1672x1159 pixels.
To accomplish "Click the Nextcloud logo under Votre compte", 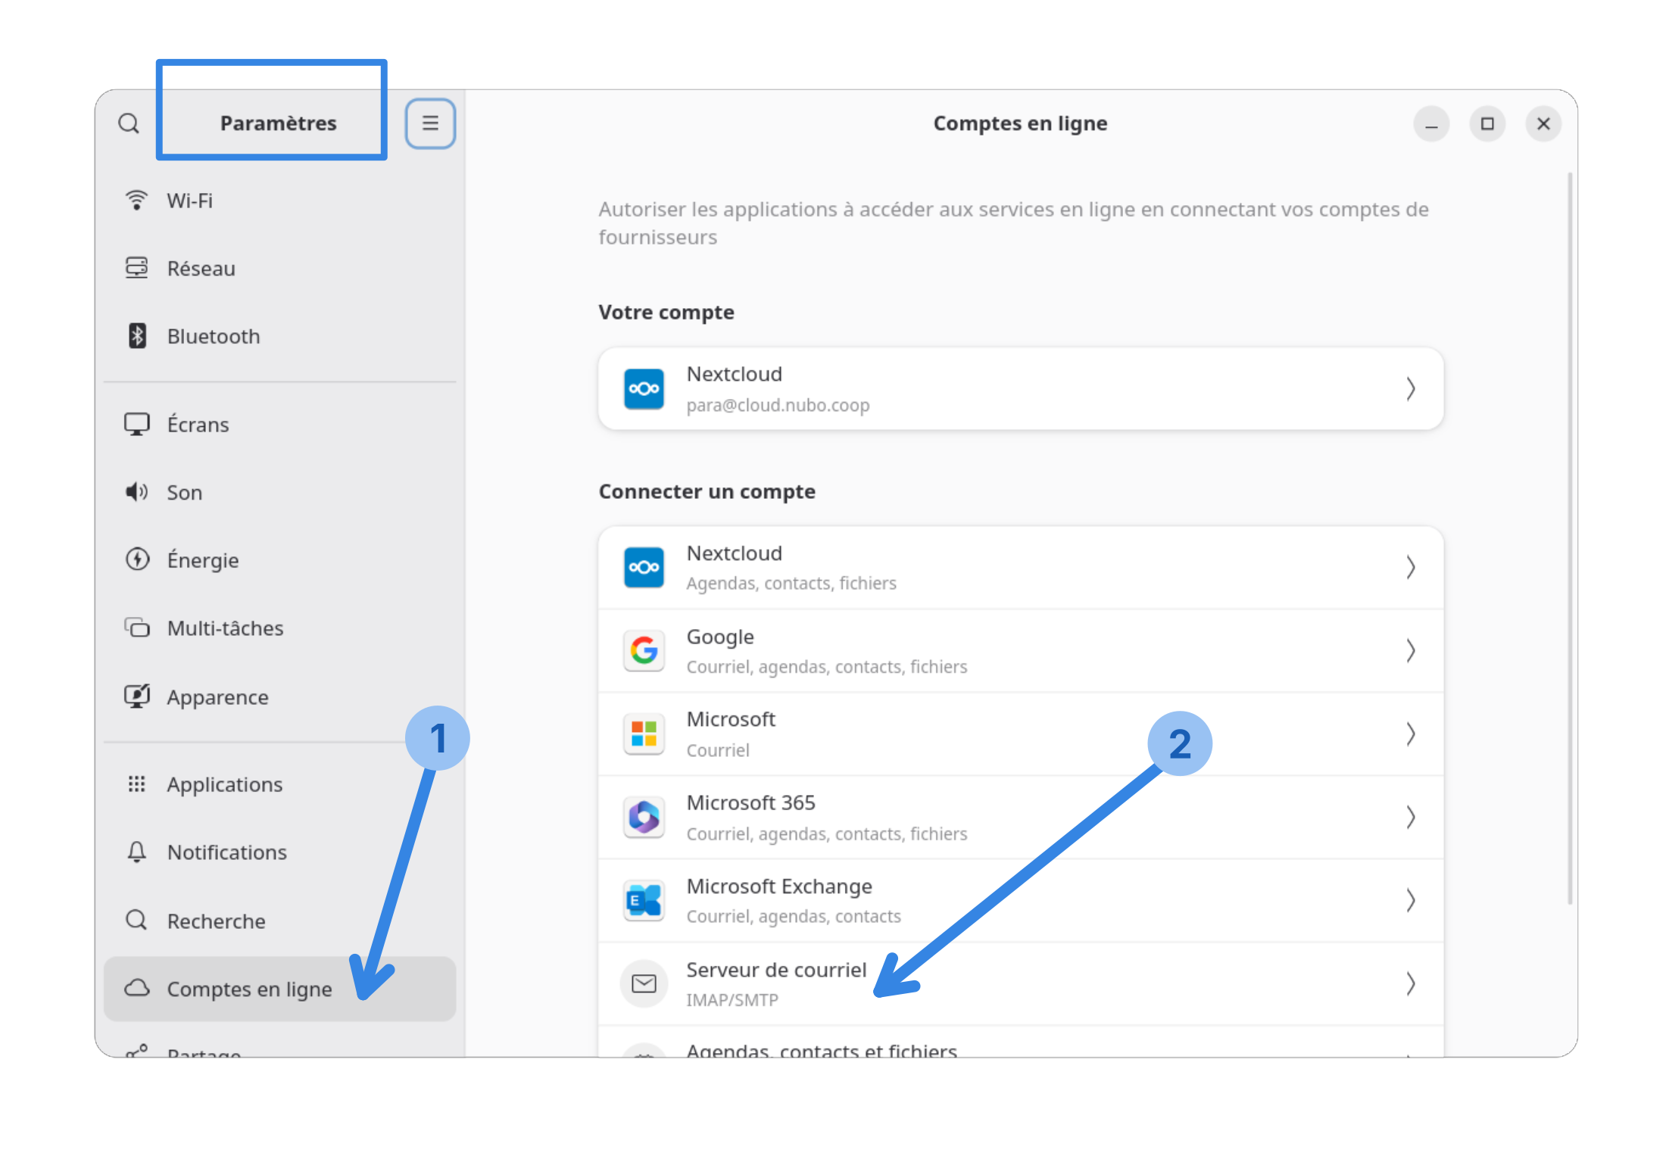I will (x=644, y=389).
